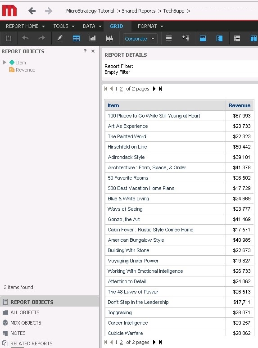Image resolution: width=258 pixels, height=348 pixels.
Task: Go to last page, top pager
Action: (160, 89)
